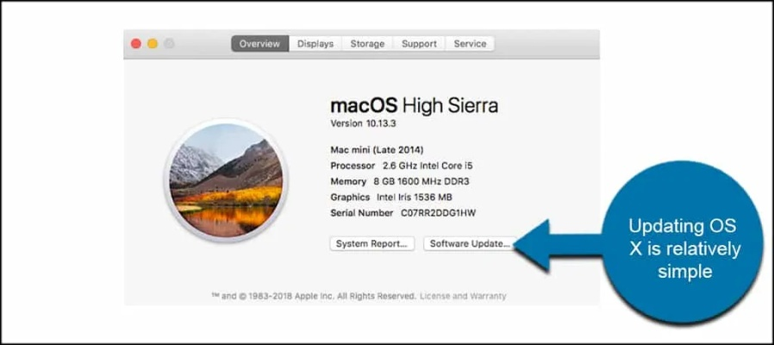This screenshot has height=345, width=774.
Task: Click the macOS High Sierra title
Action: pos(414,106)
